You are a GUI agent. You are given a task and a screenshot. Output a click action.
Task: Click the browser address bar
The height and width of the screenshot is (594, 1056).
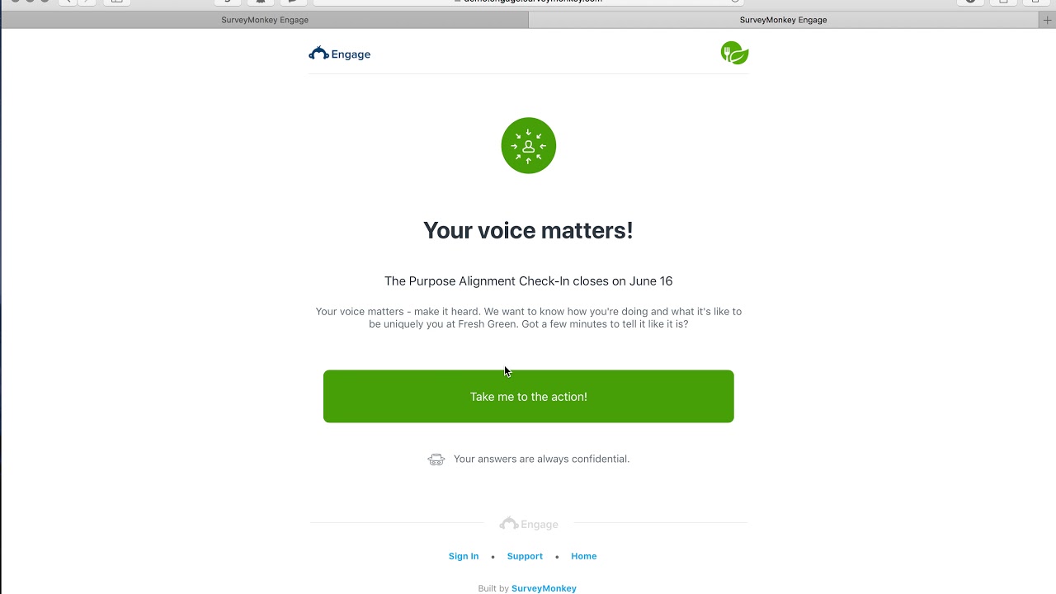528,2
